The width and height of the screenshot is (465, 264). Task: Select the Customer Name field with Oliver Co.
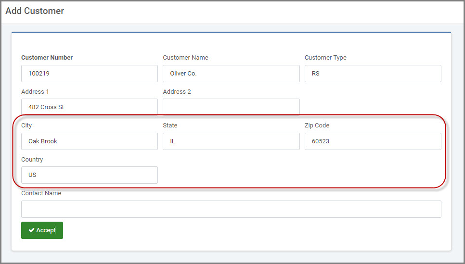point(231,74)
